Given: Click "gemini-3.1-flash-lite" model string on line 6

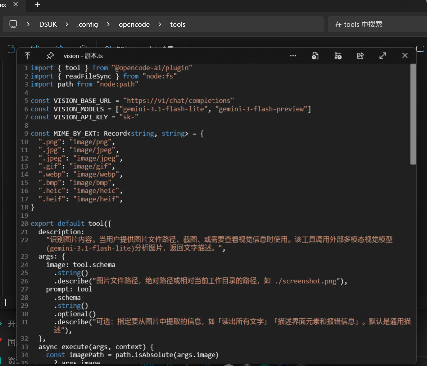Looking at the screenshot, I should 164,109.
